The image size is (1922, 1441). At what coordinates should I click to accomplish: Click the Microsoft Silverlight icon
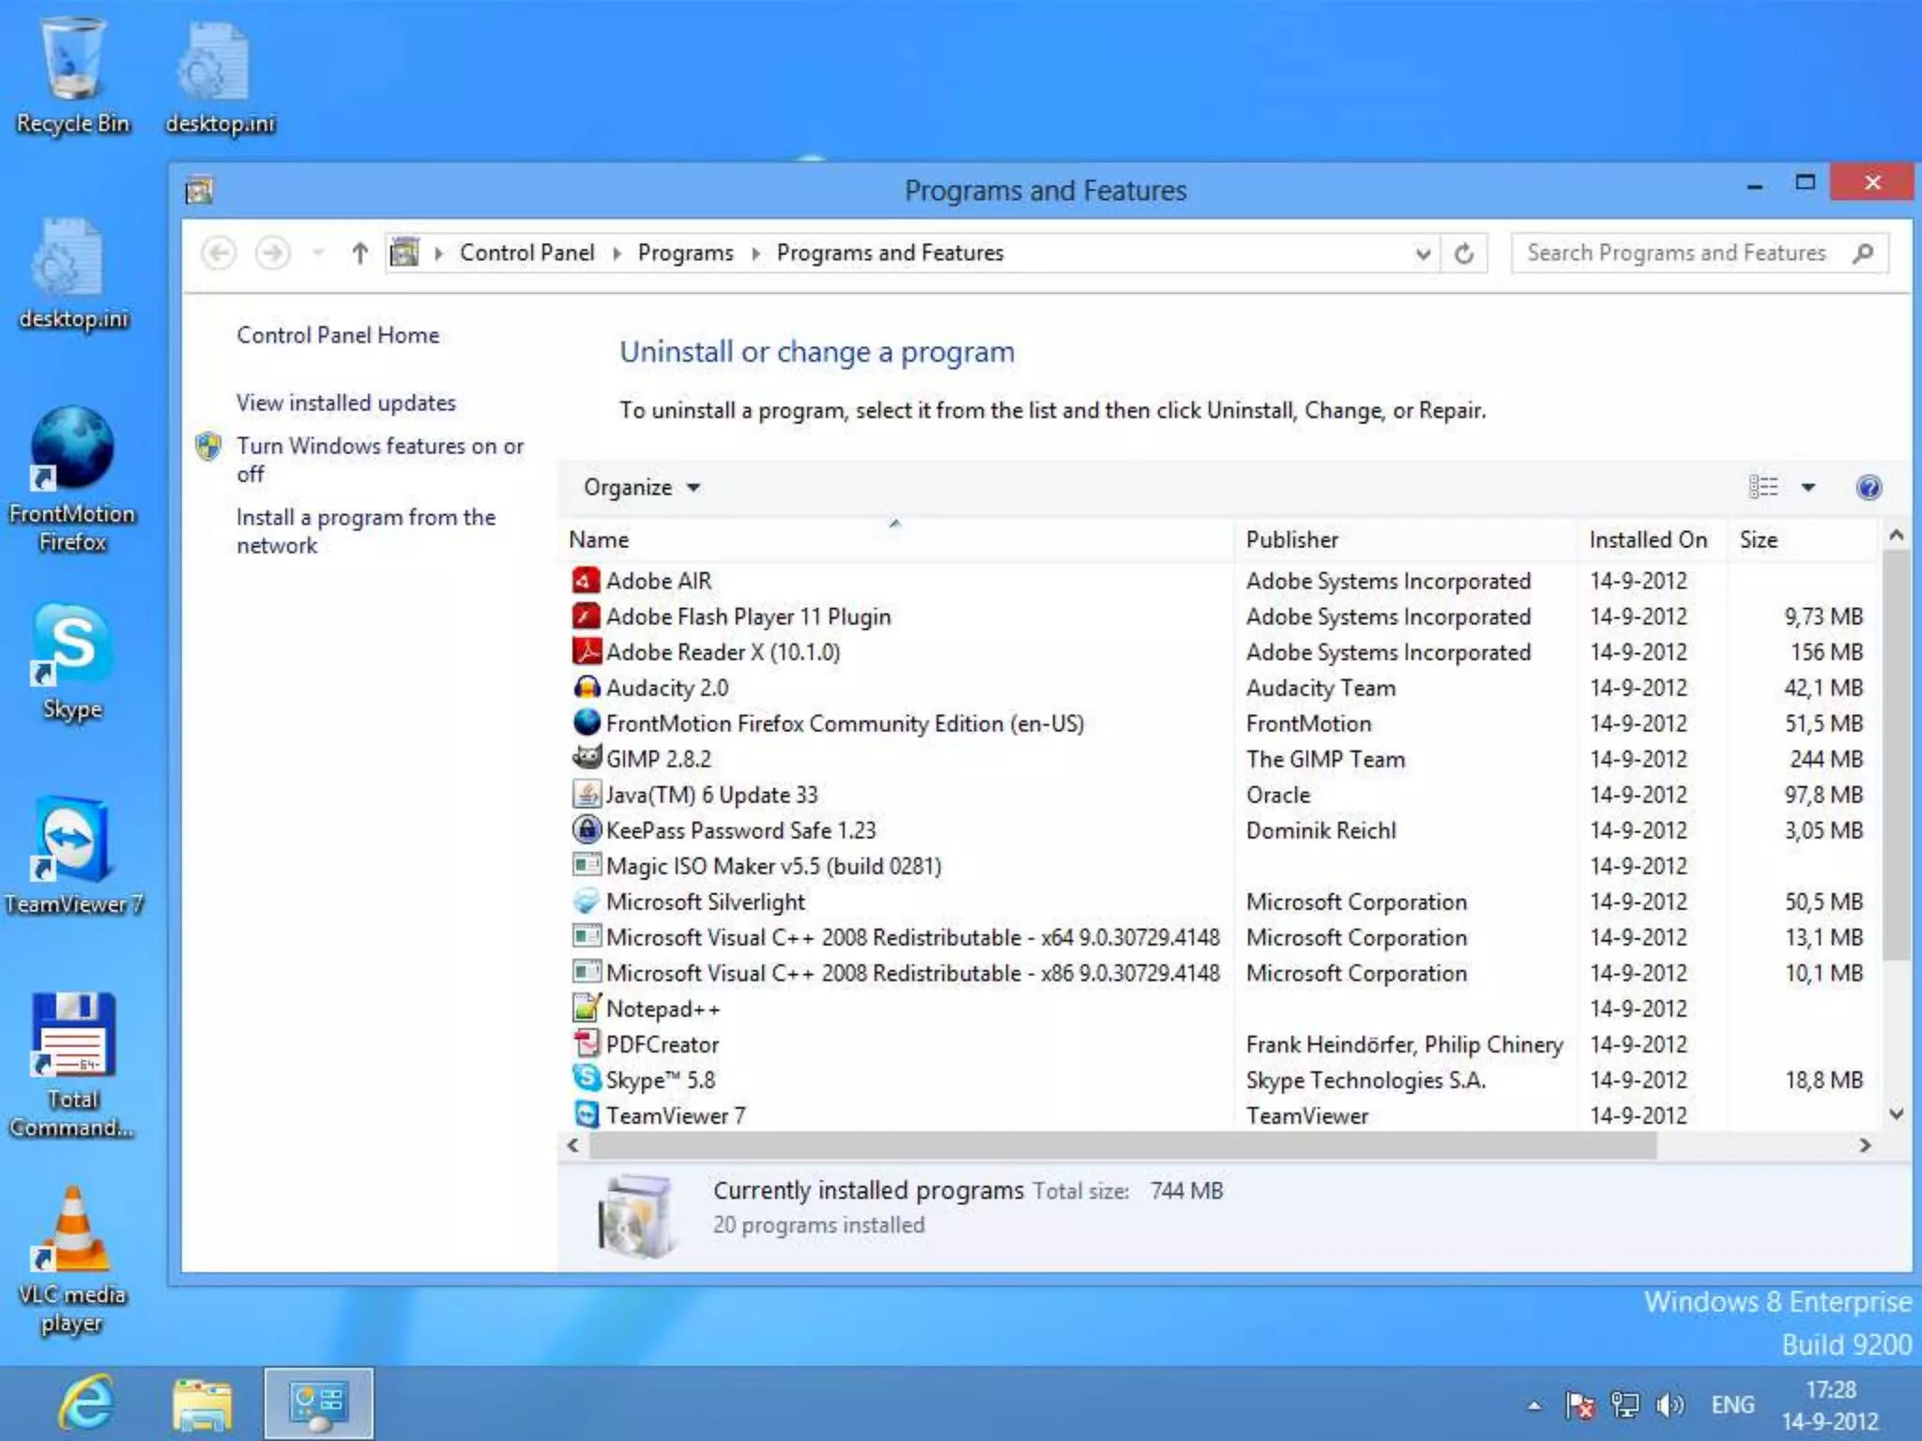tap(586, 902)
